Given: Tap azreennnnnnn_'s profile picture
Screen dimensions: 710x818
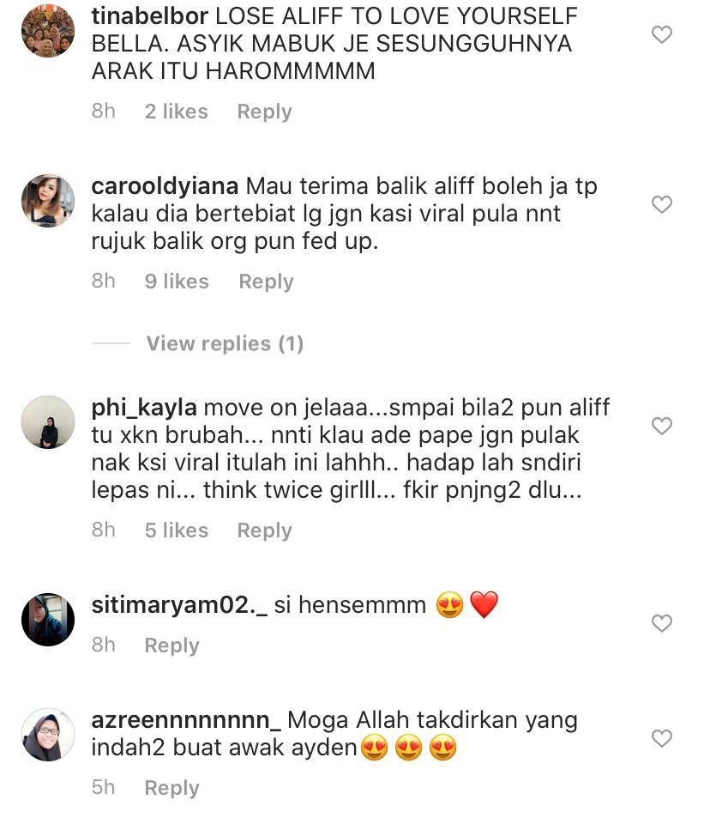Looking at the screenshot, I should click(48, 735).
